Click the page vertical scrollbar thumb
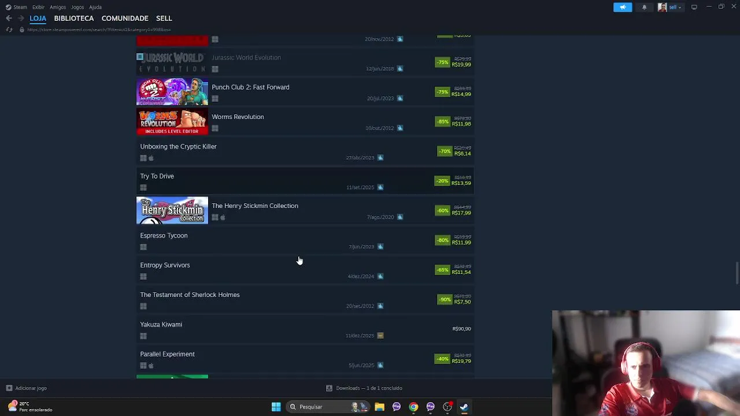The image size is (740, 416). tap(737, 273)
